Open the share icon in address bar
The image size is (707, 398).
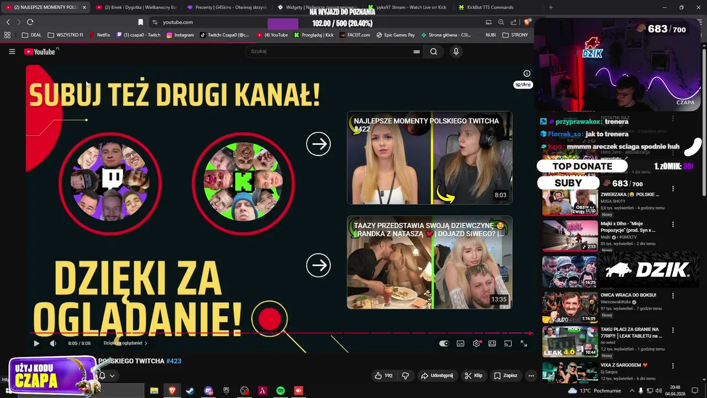pos(514,22)
